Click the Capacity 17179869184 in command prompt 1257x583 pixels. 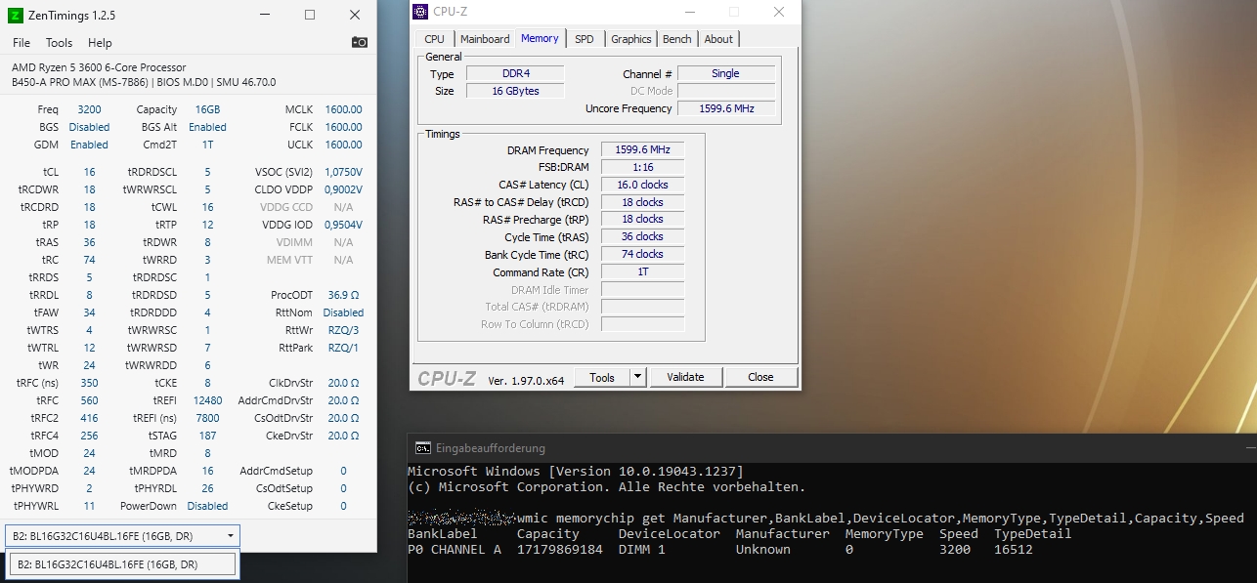click(560, 550)
